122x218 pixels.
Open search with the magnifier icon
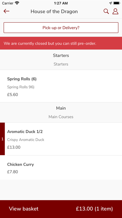[x=106, y=11]
